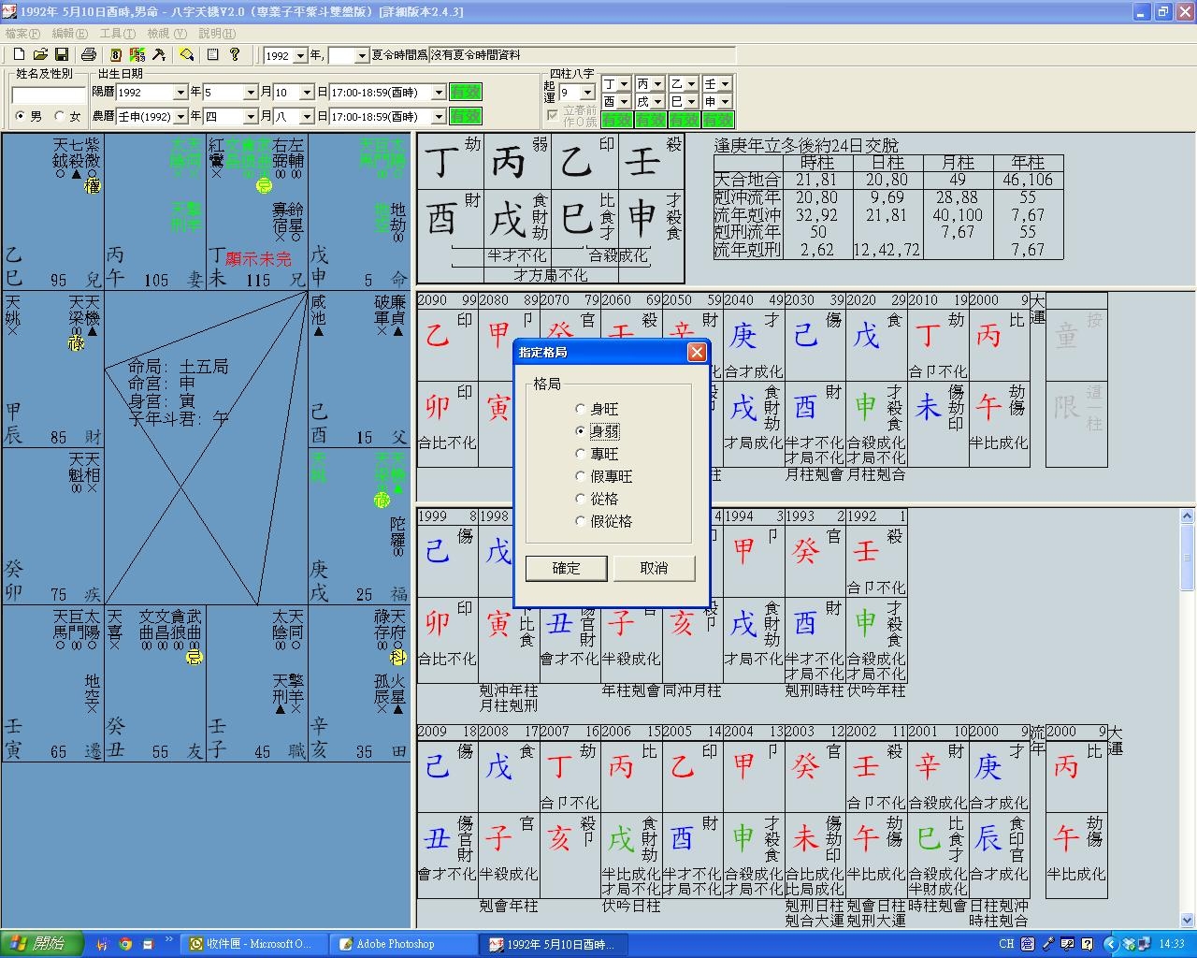Toggle the 立春前作0歲 checkbox

(553, 114)
